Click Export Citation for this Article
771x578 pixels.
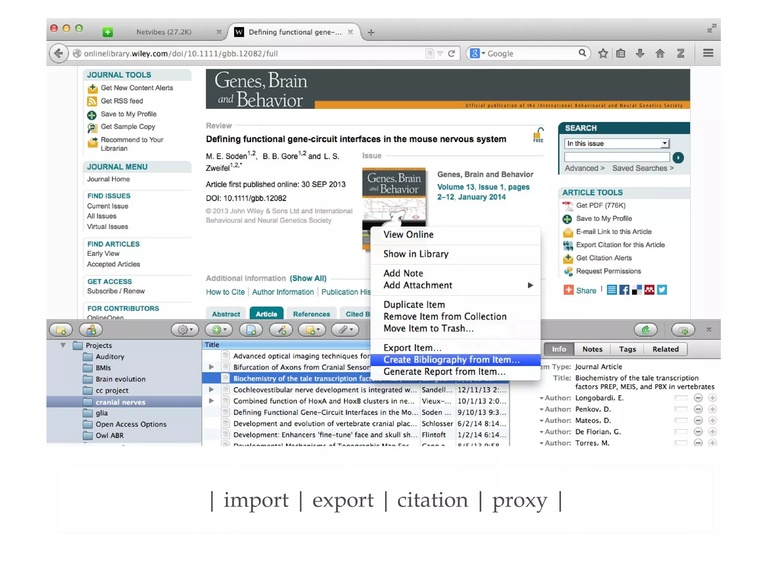point(620,245)
